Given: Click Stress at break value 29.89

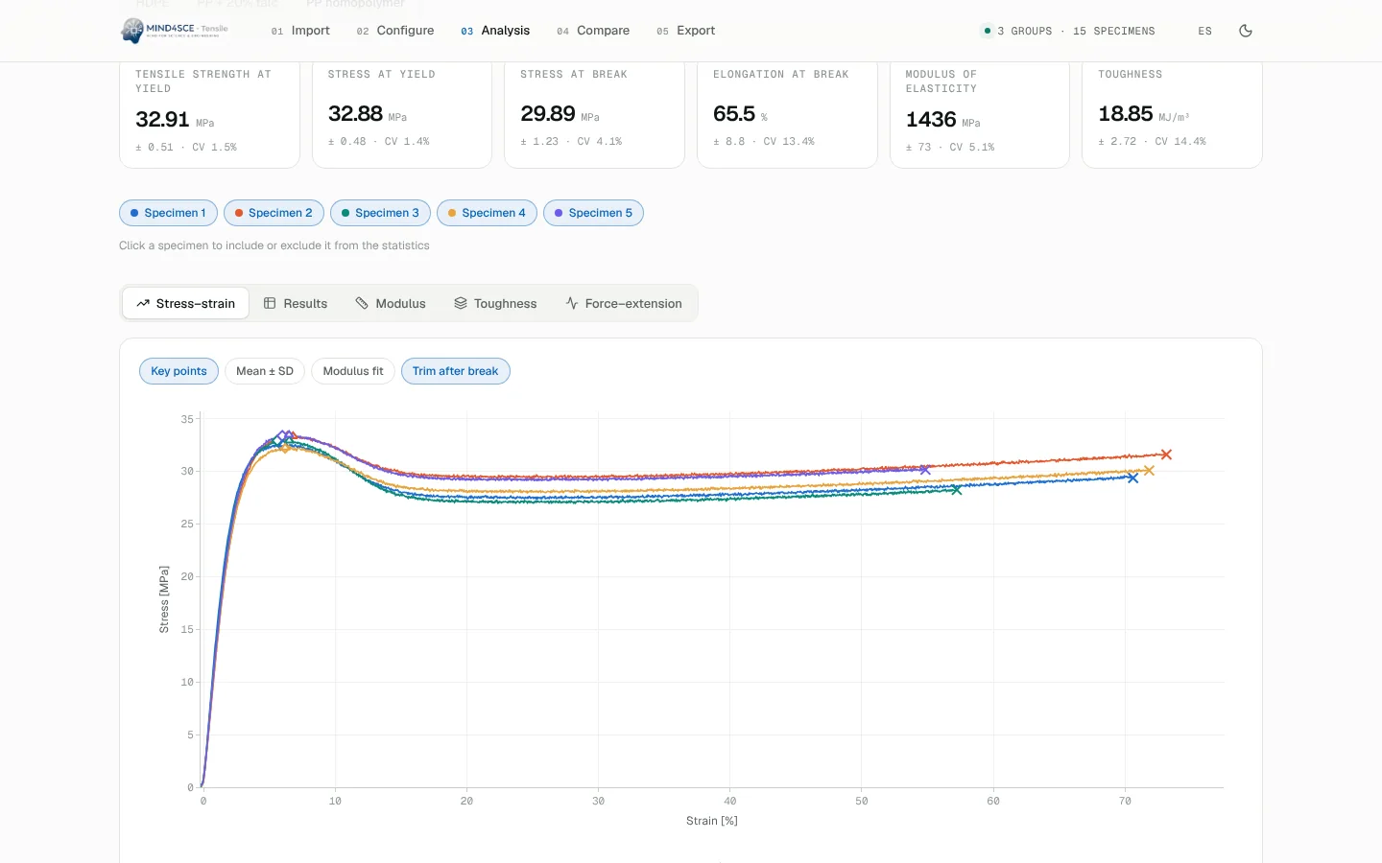Looking at the screenshot, I should click(x=548, y=114).
